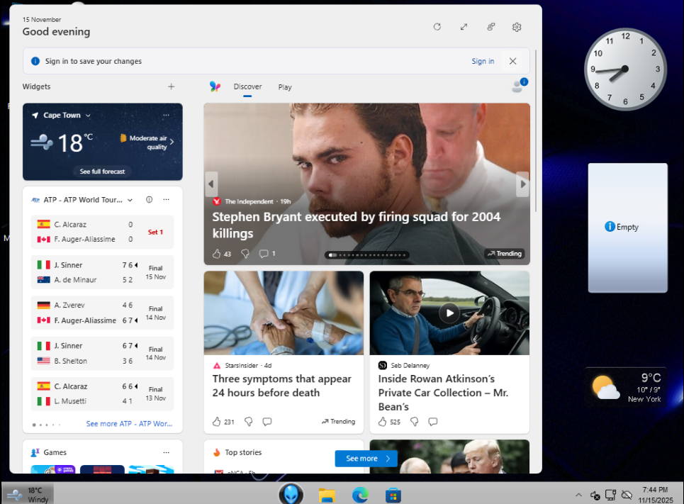
Task: Click the See more button
Action: coord(366,459)
